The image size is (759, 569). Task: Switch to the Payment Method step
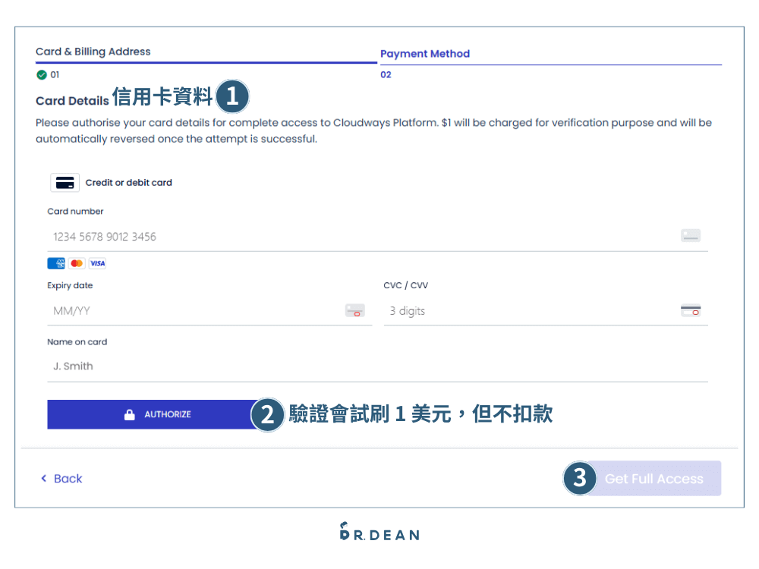tap(425, 54)
